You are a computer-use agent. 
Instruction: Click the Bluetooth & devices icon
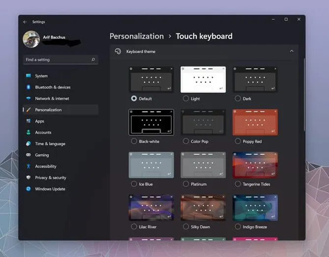coord(29,87)
